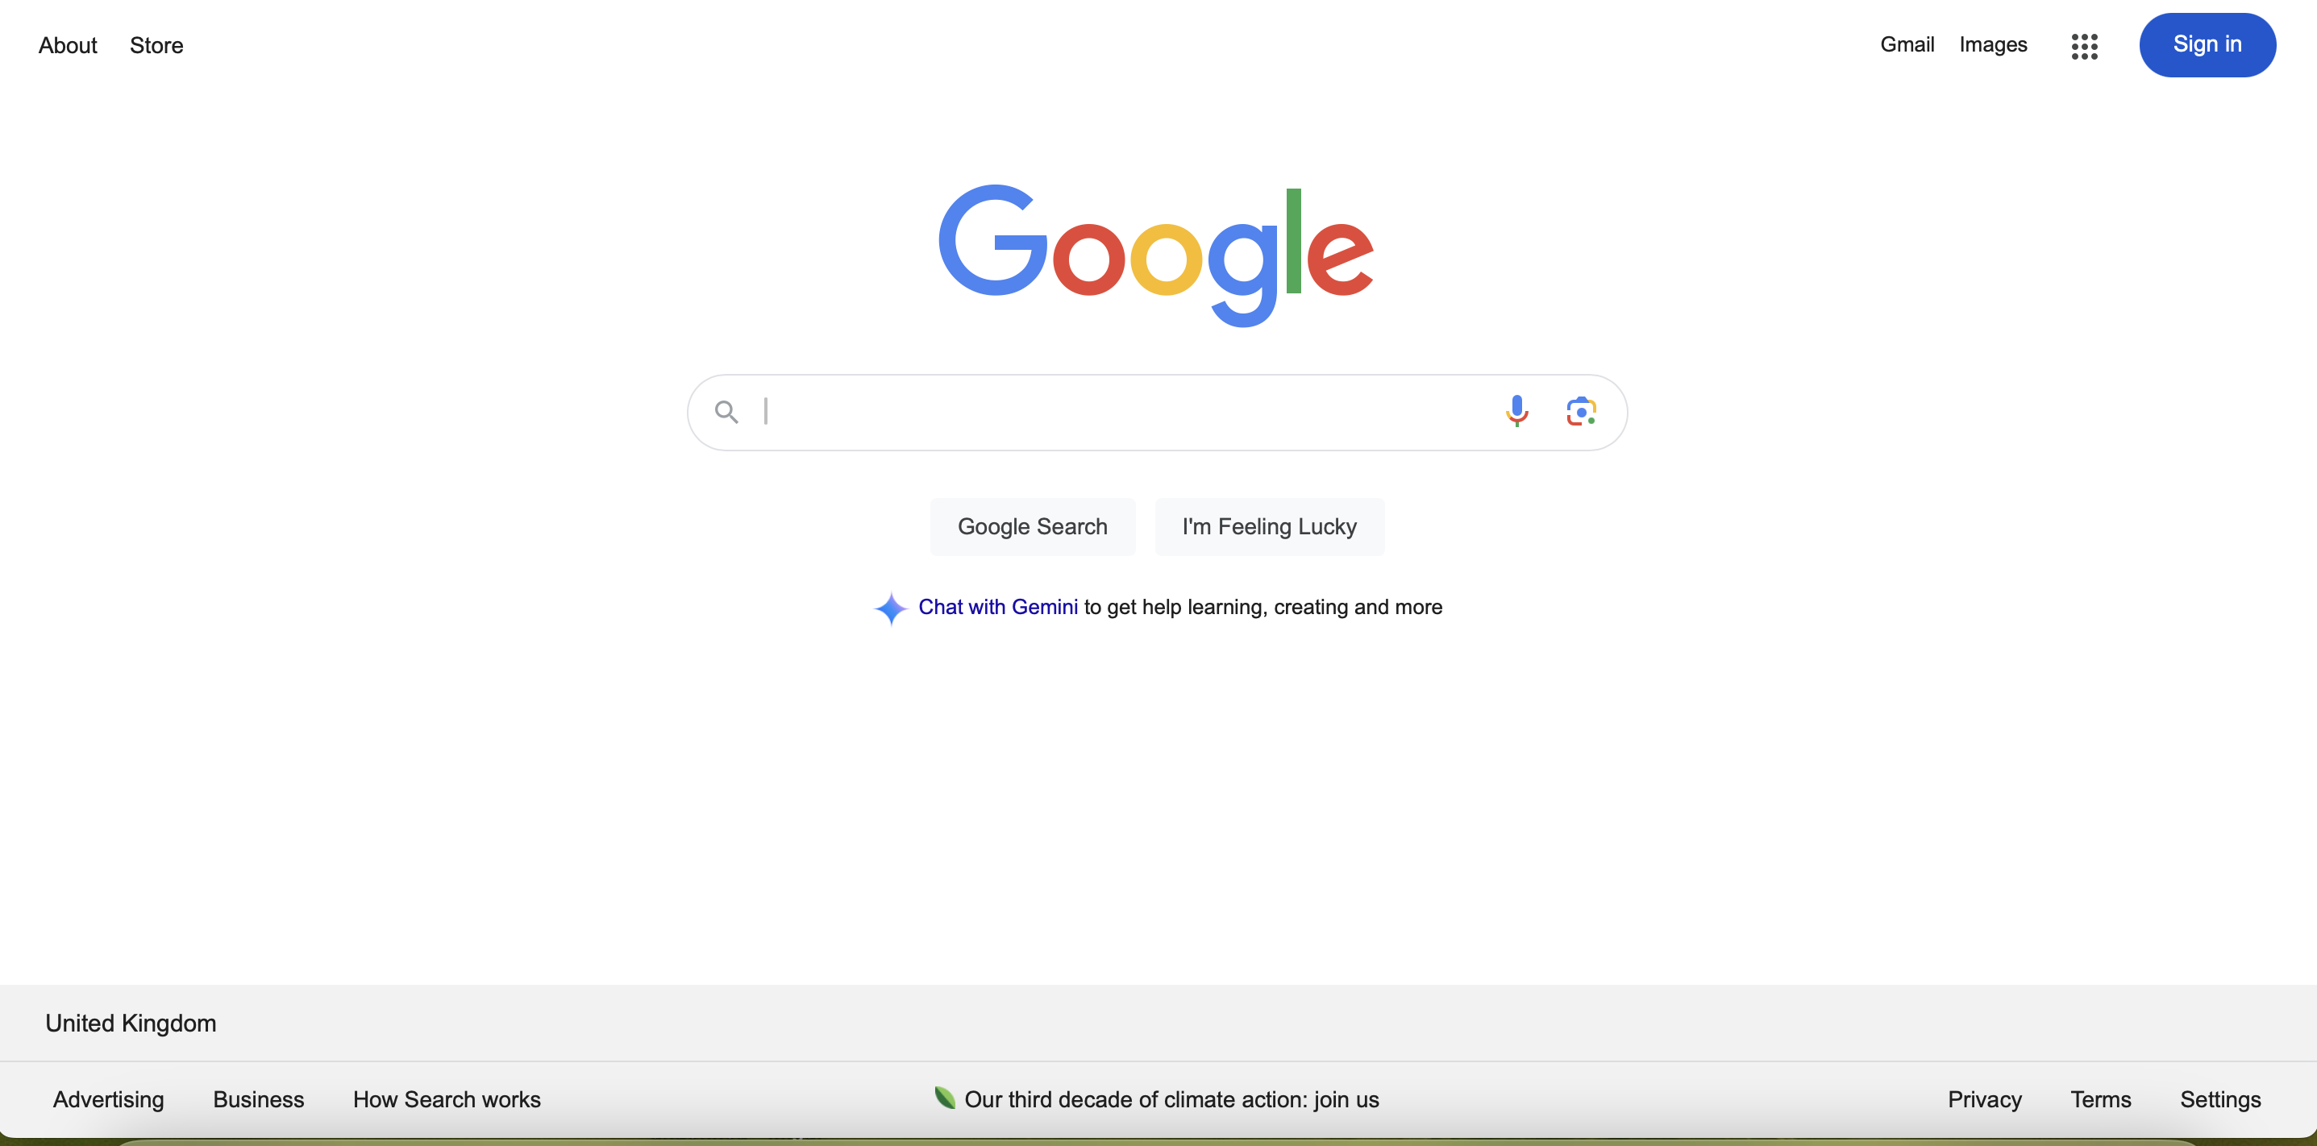Click the Google Search button
The image size is (2317, 1146).
(1033, 527)
